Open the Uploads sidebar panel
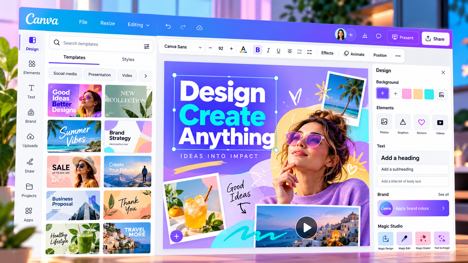Image resolution: width=468 pixels, height=263 pixels. pos(30,140)
